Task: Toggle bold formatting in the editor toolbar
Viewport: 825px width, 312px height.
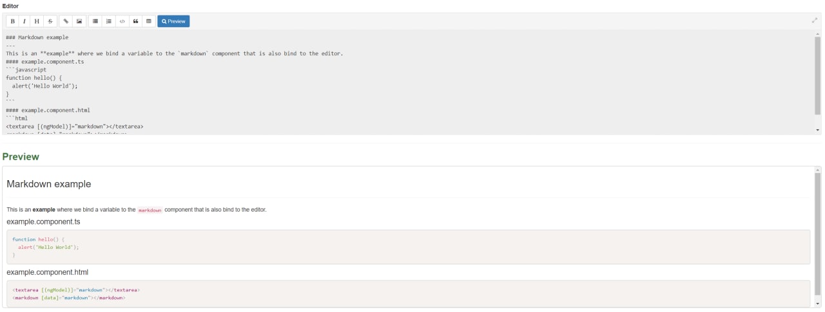Action: [x=12, y=21]
